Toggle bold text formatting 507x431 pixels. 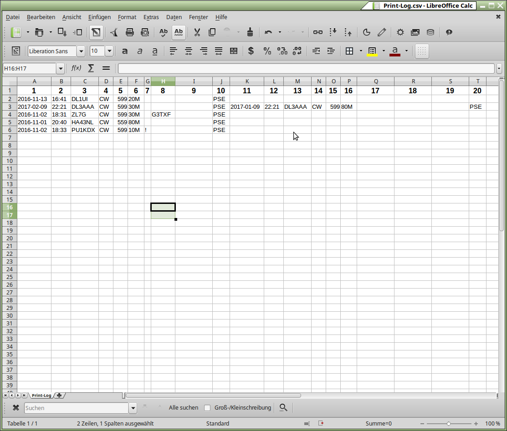tap(124, 51)
